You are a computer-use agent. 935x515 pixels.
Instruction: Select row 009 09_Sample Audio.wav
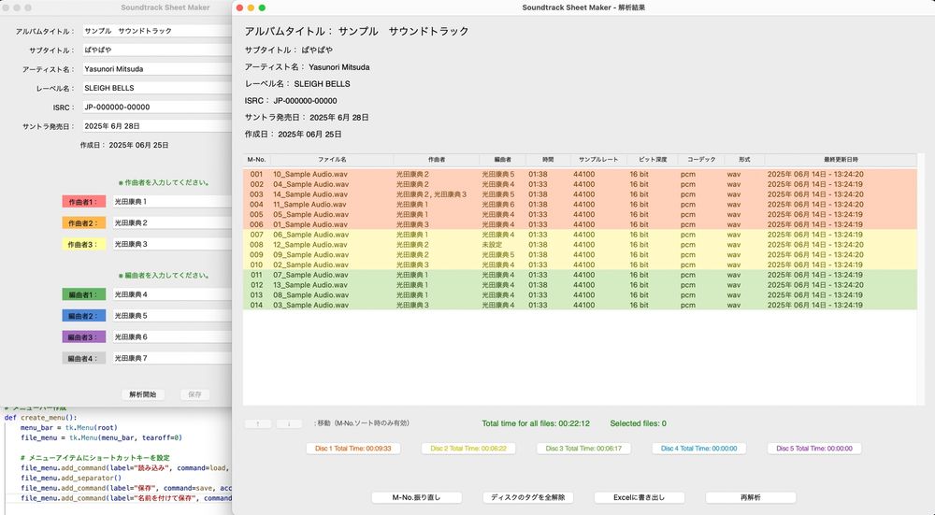(580, 254)
